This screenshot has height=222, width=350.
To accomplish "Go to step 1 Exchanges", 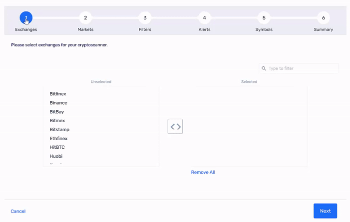I will (x=26, y=18).
